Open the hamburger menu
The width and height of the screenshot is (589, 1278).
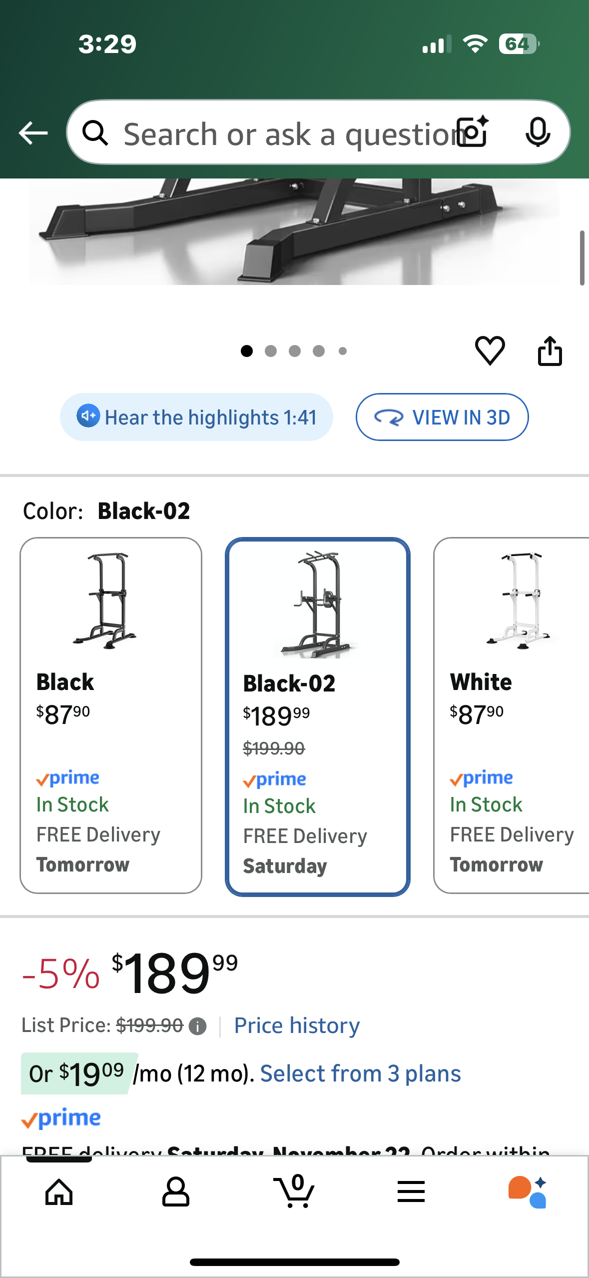(411, 1192)
